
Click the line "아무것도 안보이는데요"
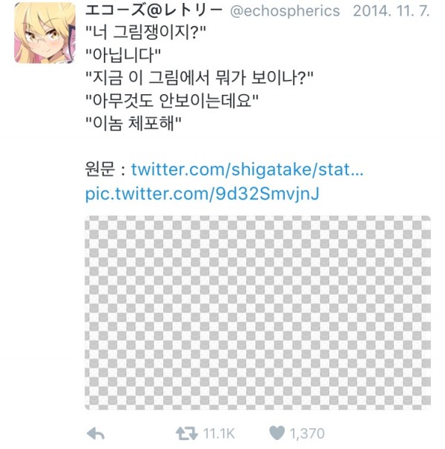pyautogui.click(x=172, y=101)
